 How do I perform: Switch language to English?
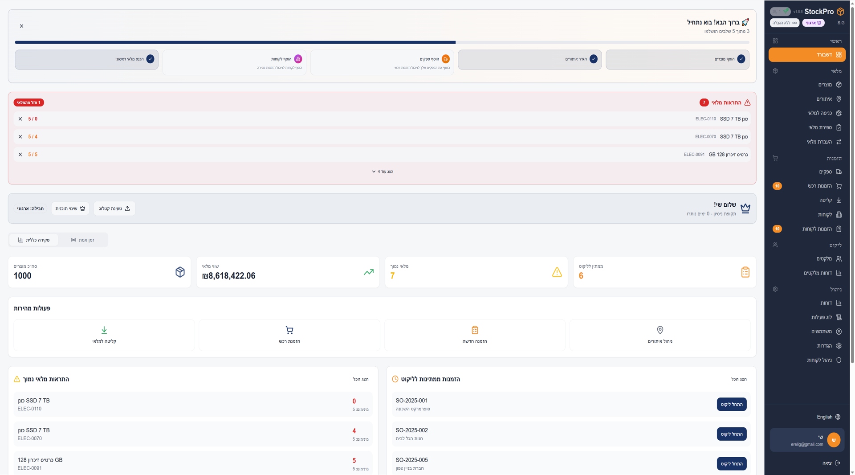point(828,417)
